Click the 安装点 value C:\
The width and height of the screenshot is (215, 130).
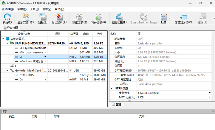(x=139, y=48)
